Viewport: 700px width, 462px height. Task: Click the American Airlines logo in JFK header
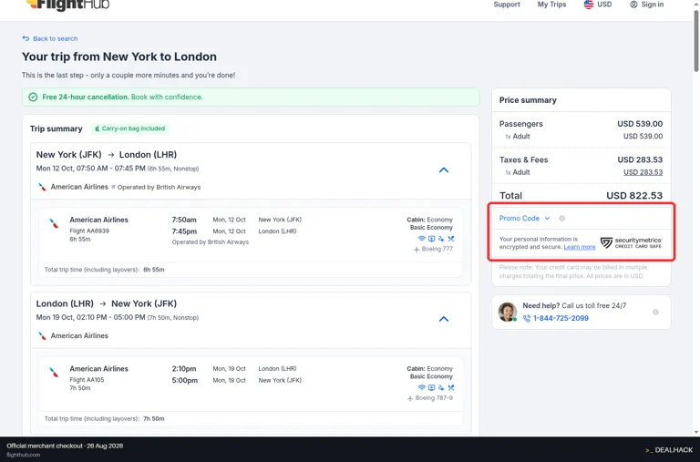[x=43, y=187]
